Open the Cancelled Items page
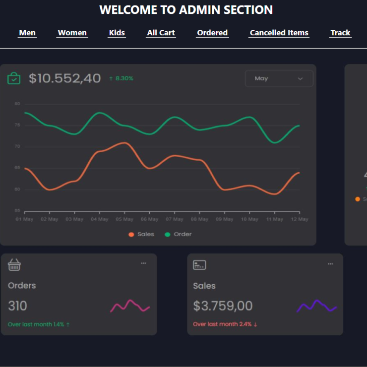 (279, 33)
